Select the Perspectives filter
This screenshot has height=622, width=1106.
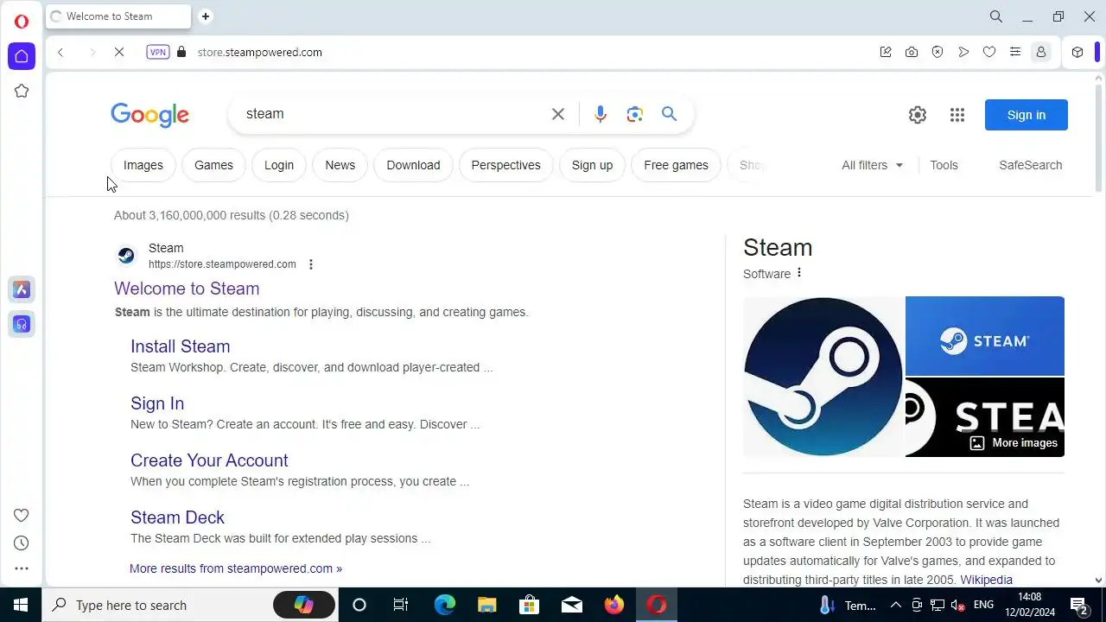click(506, 165)
